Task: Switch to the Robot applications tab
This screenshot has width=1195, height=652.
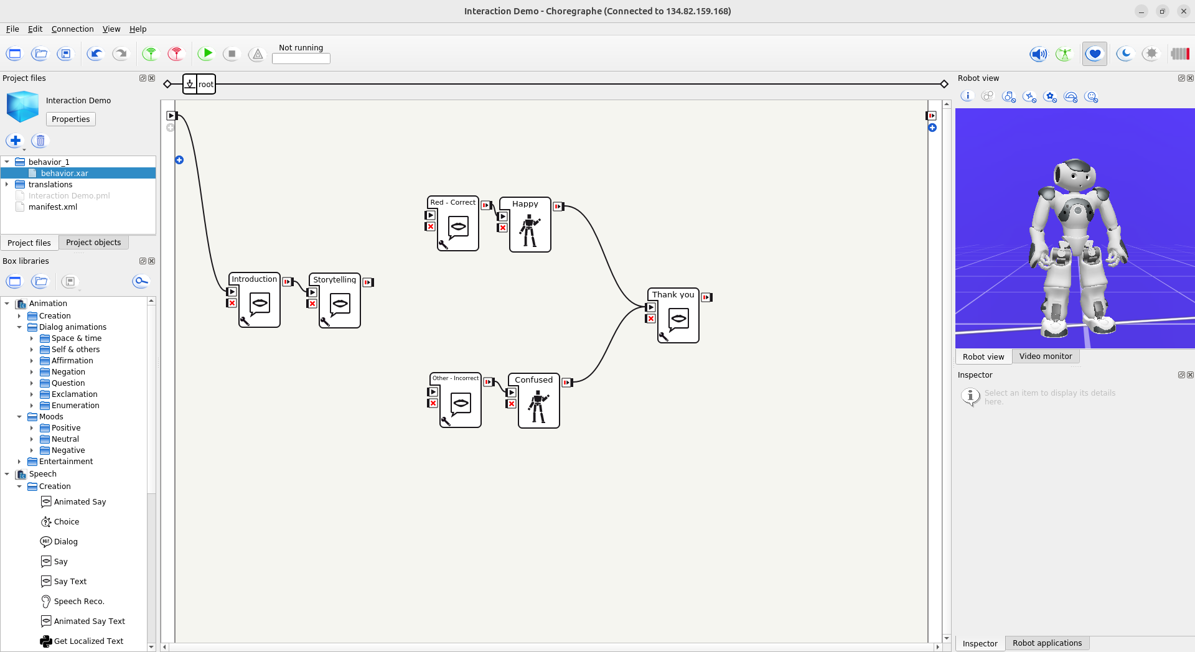Action: 1047,643
